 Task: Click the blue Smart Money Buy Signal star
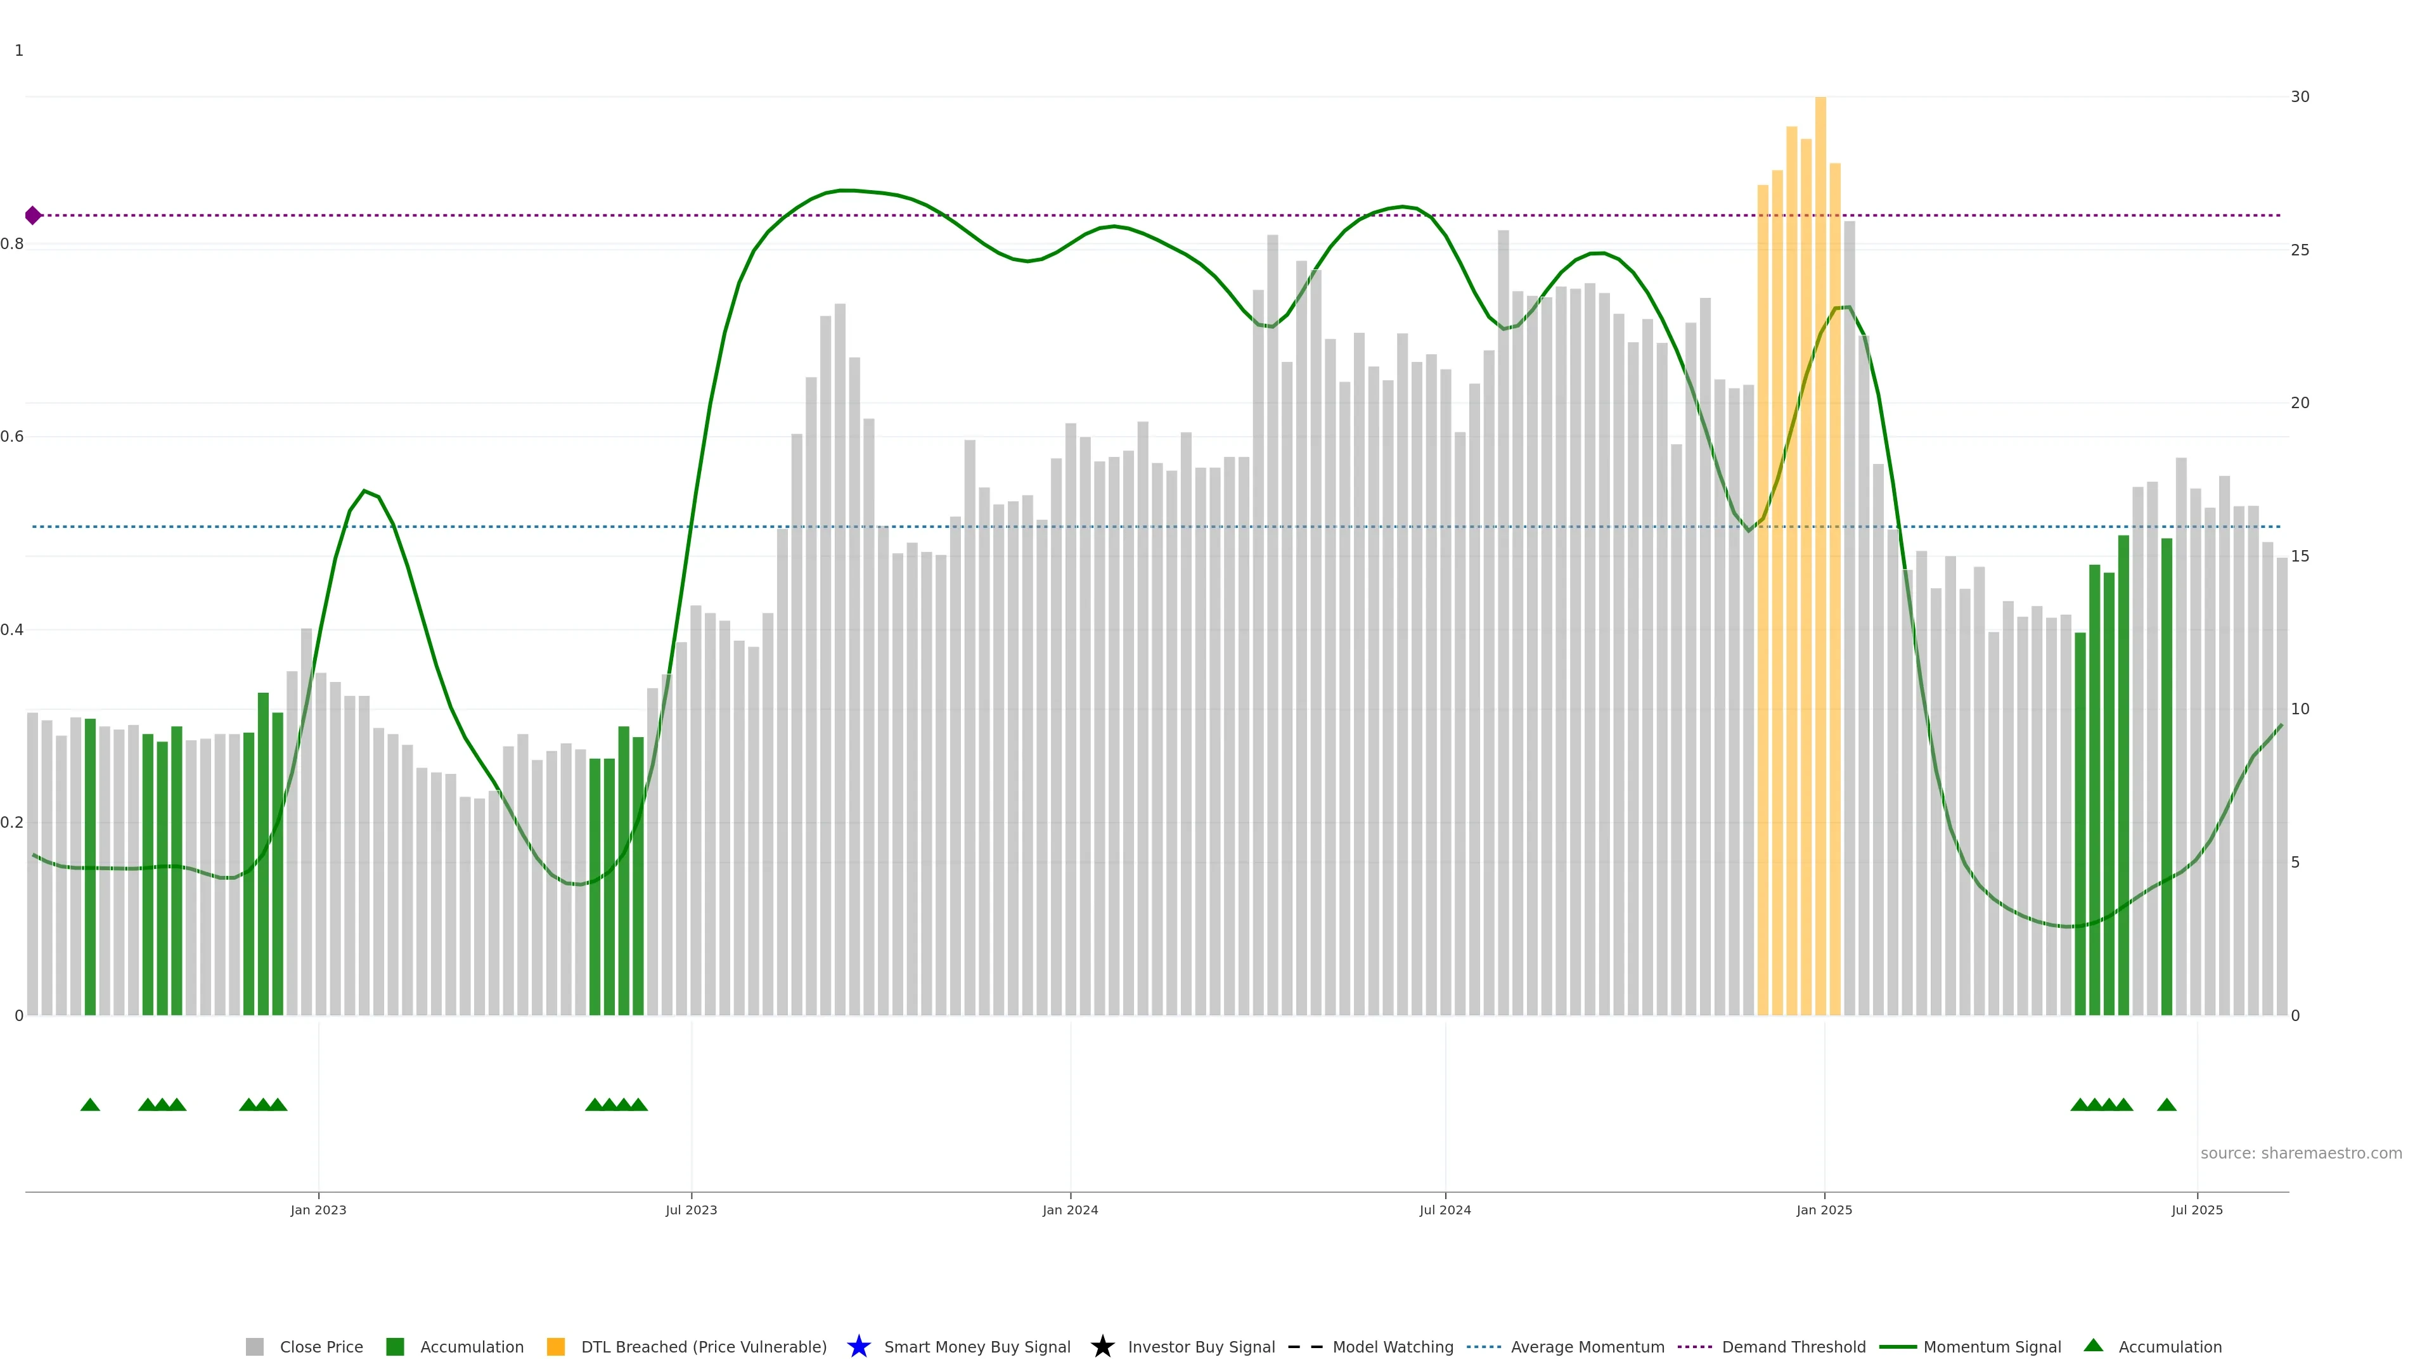coord(858,1346)
